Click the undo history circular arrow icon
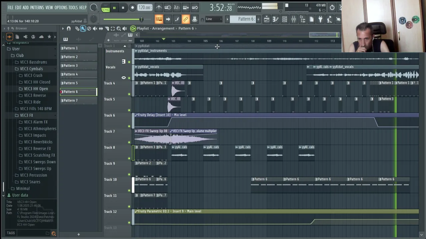The image size is (426, 239). tap(332, 7)
